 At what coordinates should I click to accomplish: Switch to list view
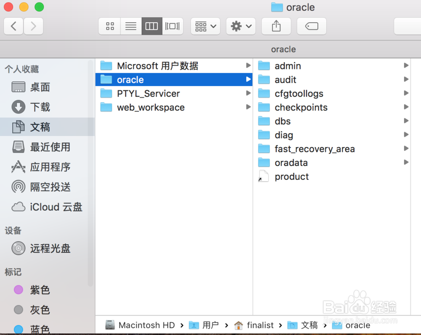click(x=131, y=26)
